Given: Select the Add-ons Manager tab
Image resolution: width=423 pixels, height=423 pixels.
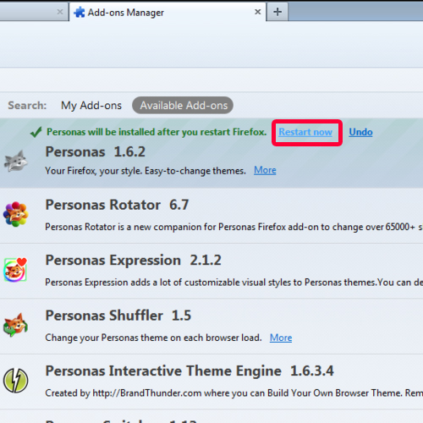Looking at the screenshot, I should pyautogui.click(x=168, y=12).
